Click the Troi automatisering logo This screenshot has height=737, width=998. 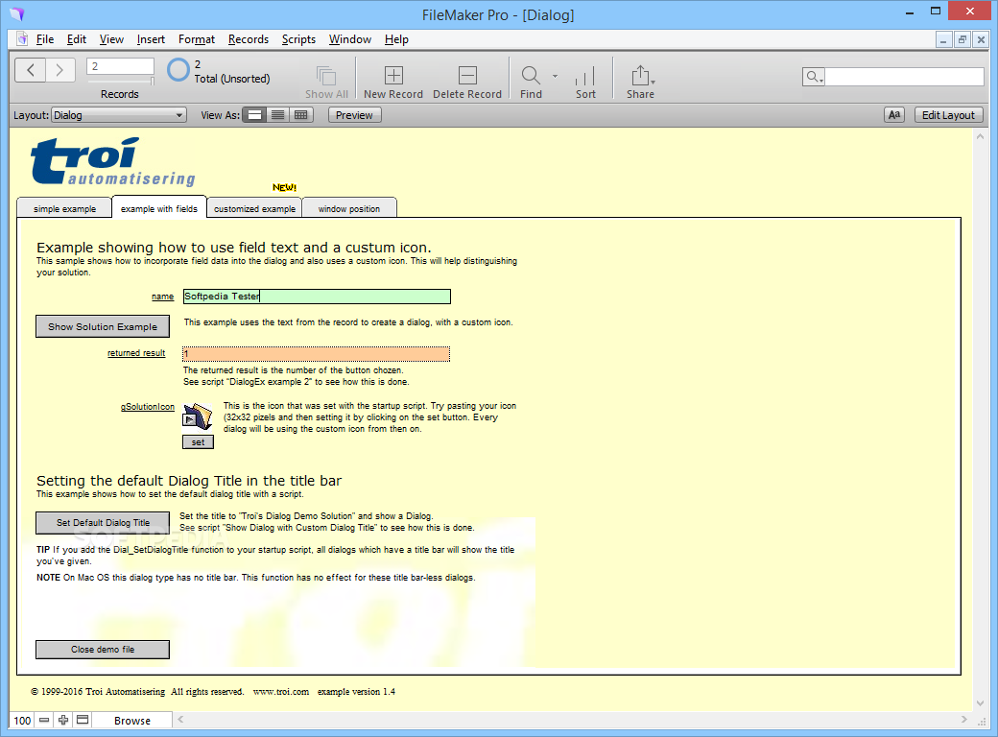[112, 161]
